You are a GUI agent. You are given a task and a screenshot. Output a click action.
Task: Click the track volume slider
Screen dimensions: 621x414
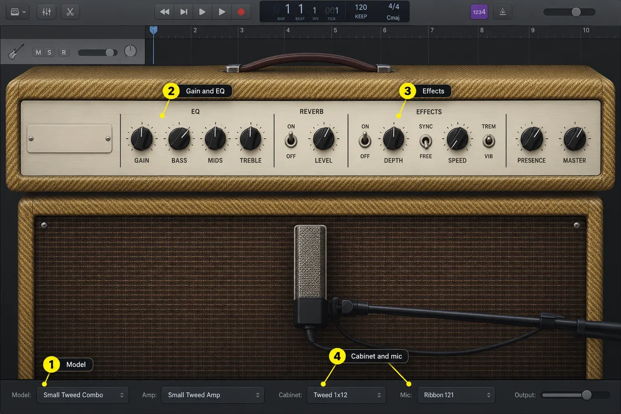pyautogui.click(x=97, y=53)
